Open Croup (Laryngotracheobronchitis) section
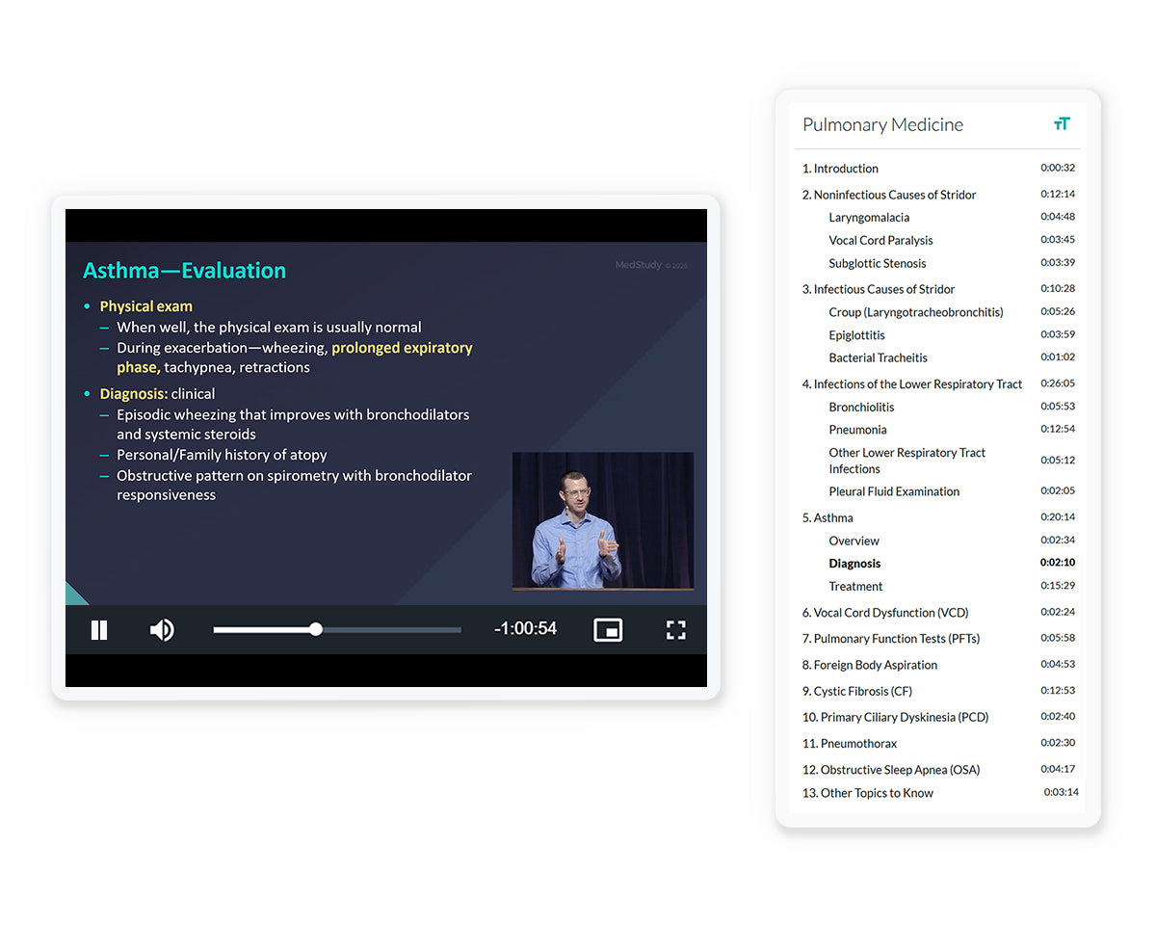 (x=915, y=312)
